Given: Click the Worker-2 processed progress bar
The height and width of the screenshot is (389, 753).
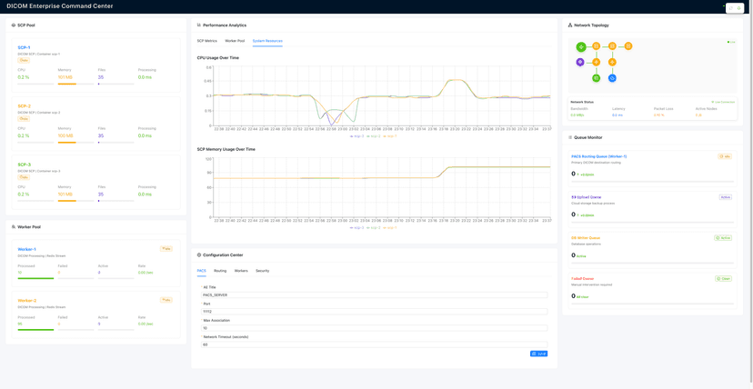Looking at the screenshot, I should pyautogui.click(x=35, y=330).
